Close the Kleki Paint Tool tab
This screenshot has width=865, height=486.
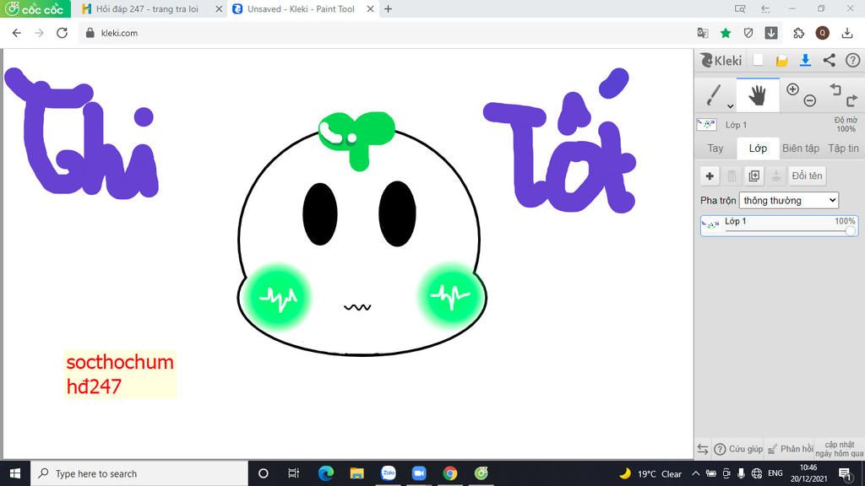[x=370, y=8]
